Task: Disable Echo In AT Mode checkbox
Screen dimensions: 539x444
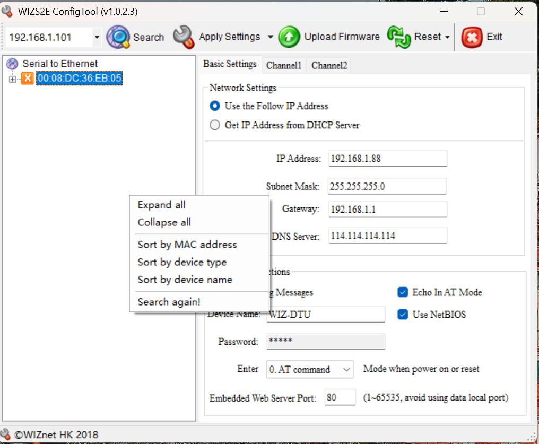Action: tap(403, 292)
